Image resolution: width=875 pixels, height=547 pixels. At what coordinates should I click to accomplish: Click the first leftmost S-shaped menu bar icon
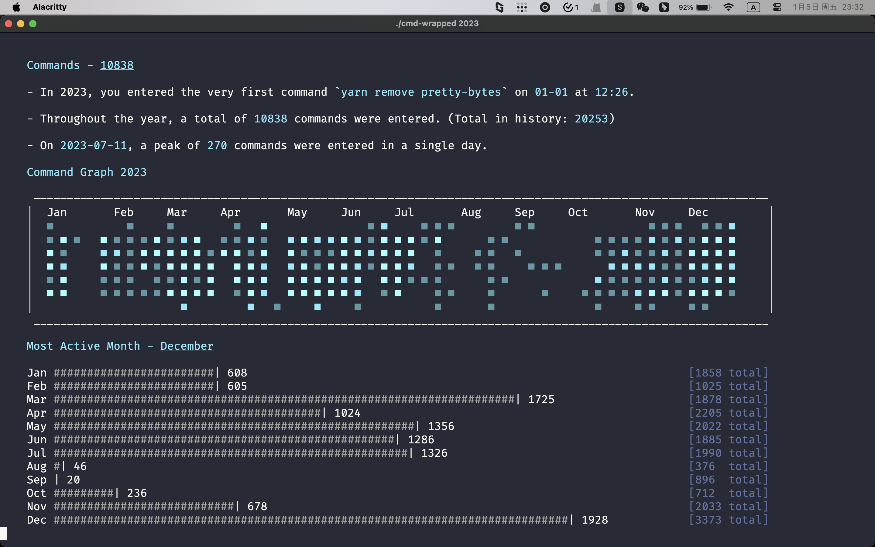pos(499,7)
